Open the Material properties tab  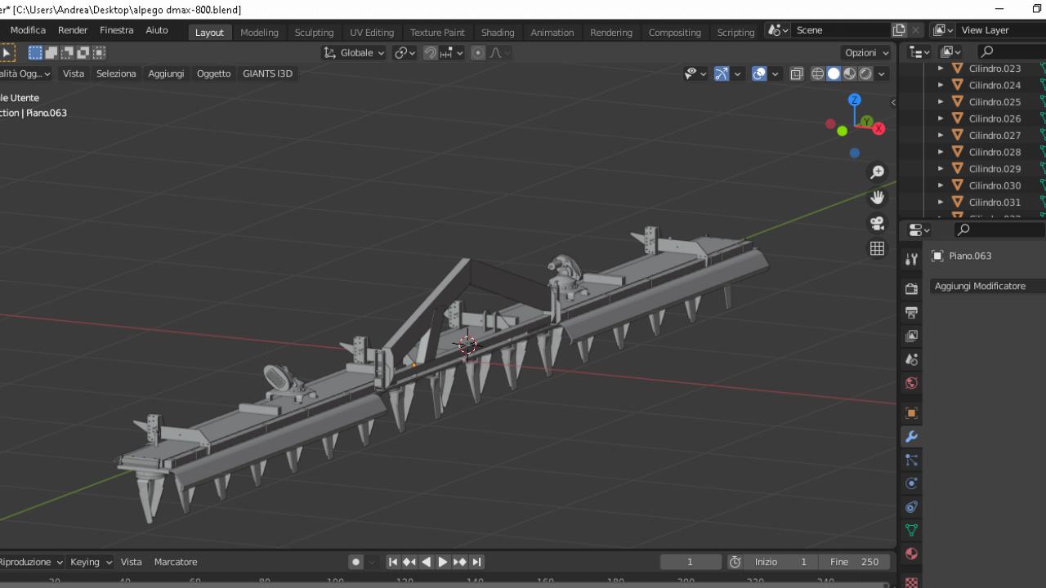(911, 554)
